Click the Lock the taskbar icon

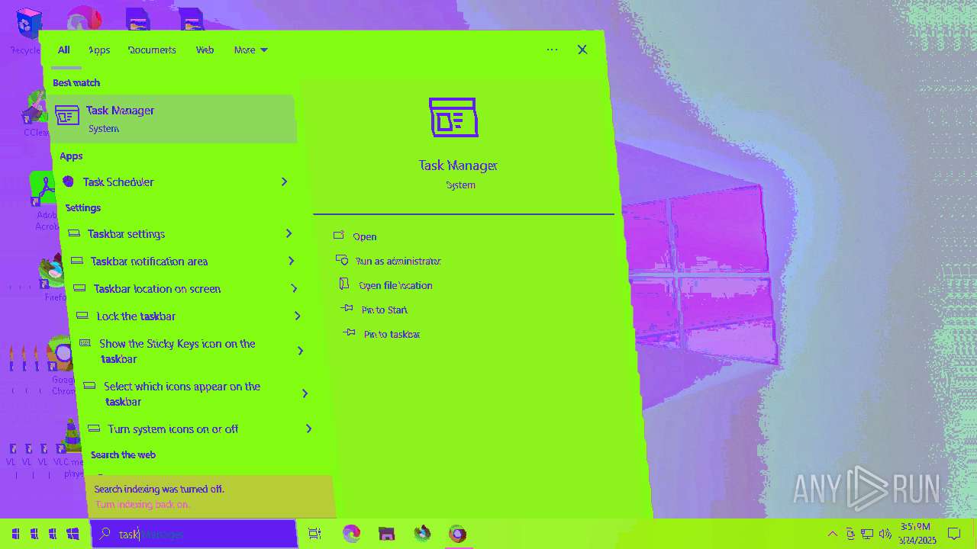(x=82, y=316)
